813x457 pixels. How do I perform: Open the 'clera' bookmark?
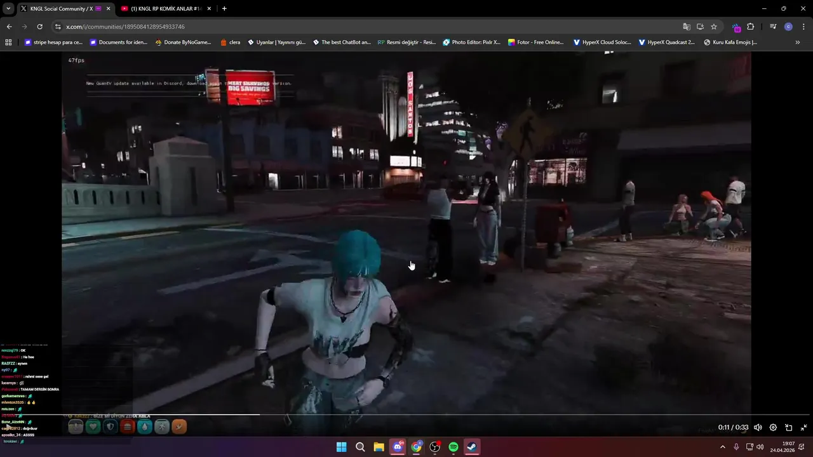tap(231, 43)
